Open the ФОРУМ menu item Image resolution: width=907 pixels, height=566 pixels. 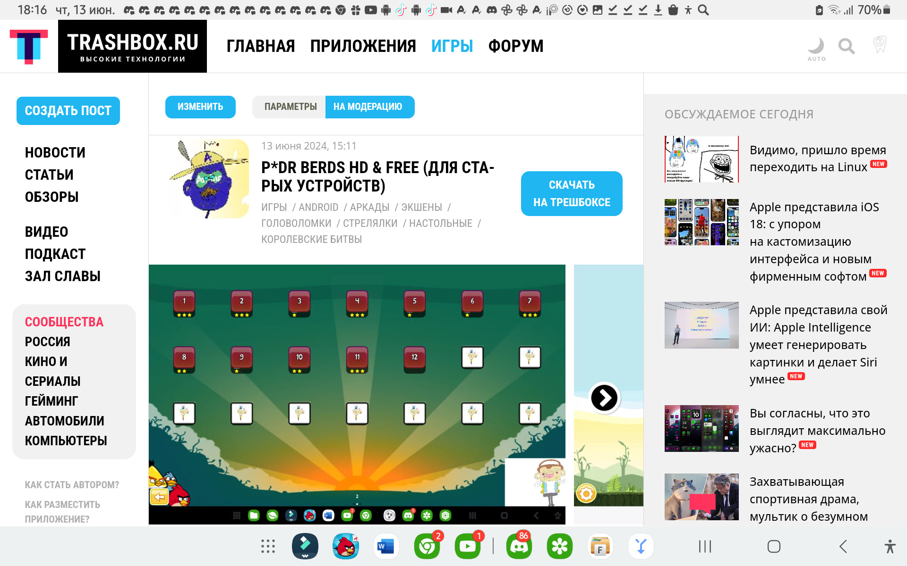(x=515, y=46)
